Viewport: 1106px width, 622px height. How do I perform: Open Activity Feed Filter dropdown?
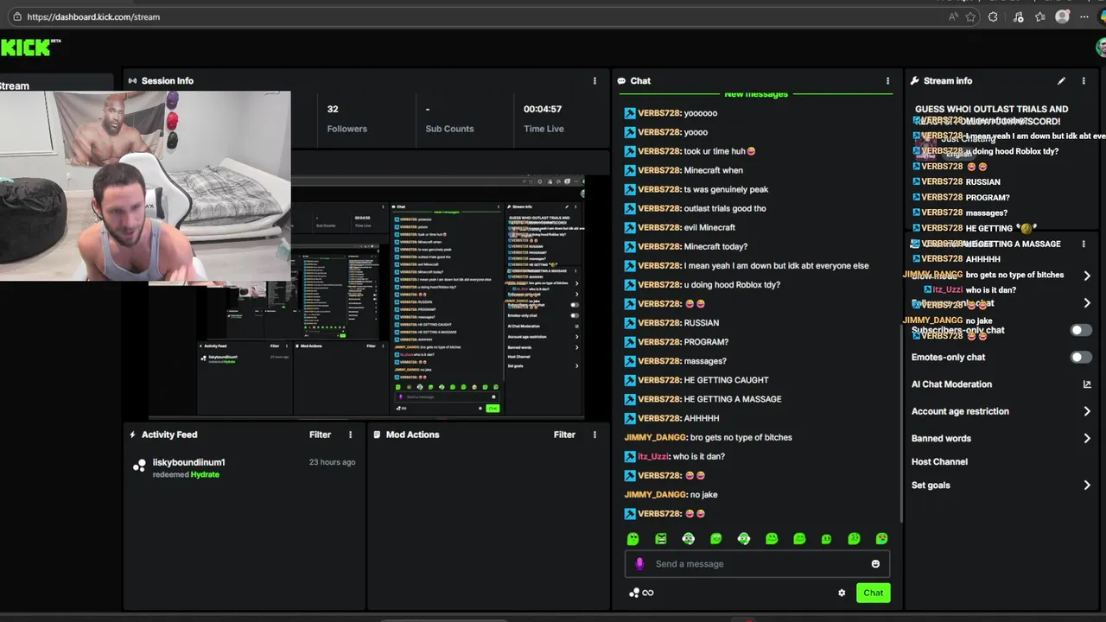320,435
